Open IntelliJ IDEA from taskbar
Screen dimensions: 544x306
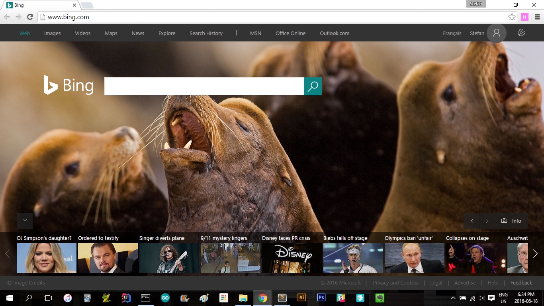point(126,298)
